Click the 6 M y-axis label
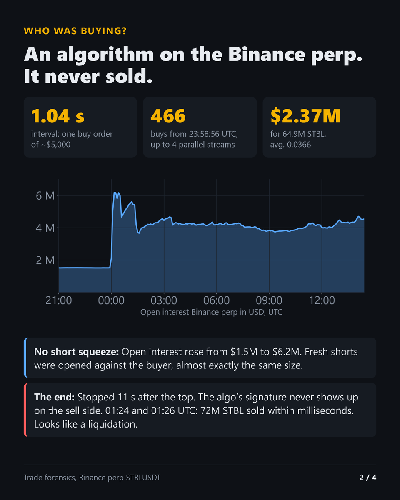This screenshot has width=400, height=500. coord(44,195)
